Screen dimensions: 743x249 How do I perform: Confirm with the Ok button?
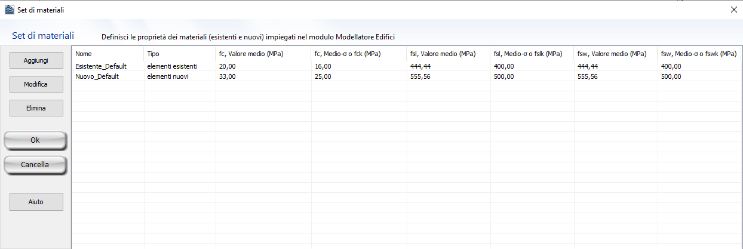(35, 140)
